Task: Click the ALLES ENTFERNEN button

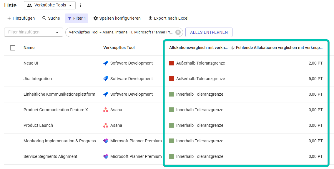Action: coord(209,32)
